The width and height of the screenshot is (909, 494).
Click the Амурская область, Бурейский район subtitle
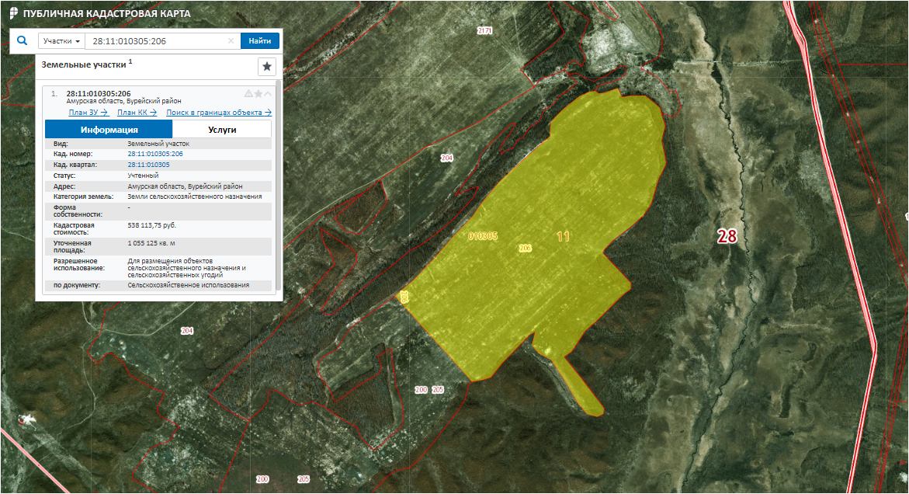click(x=123, y=101)
